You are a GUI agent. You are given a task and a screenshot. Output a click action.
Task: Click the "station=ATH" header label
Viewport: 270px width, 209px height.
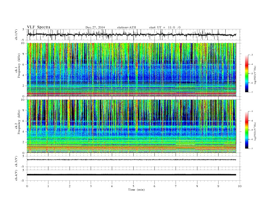click(x=126, y=27)
